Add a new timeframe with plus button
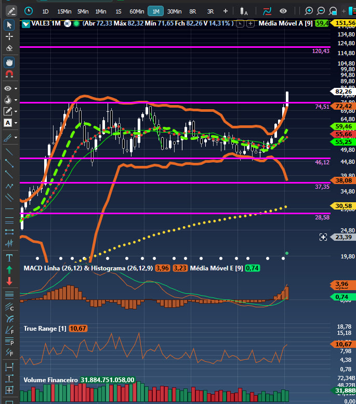The image size is (356, 404). (226, 11)
